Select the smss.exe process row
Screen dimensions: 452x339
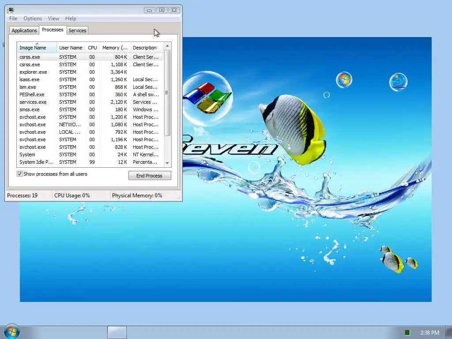pos(90,109)
